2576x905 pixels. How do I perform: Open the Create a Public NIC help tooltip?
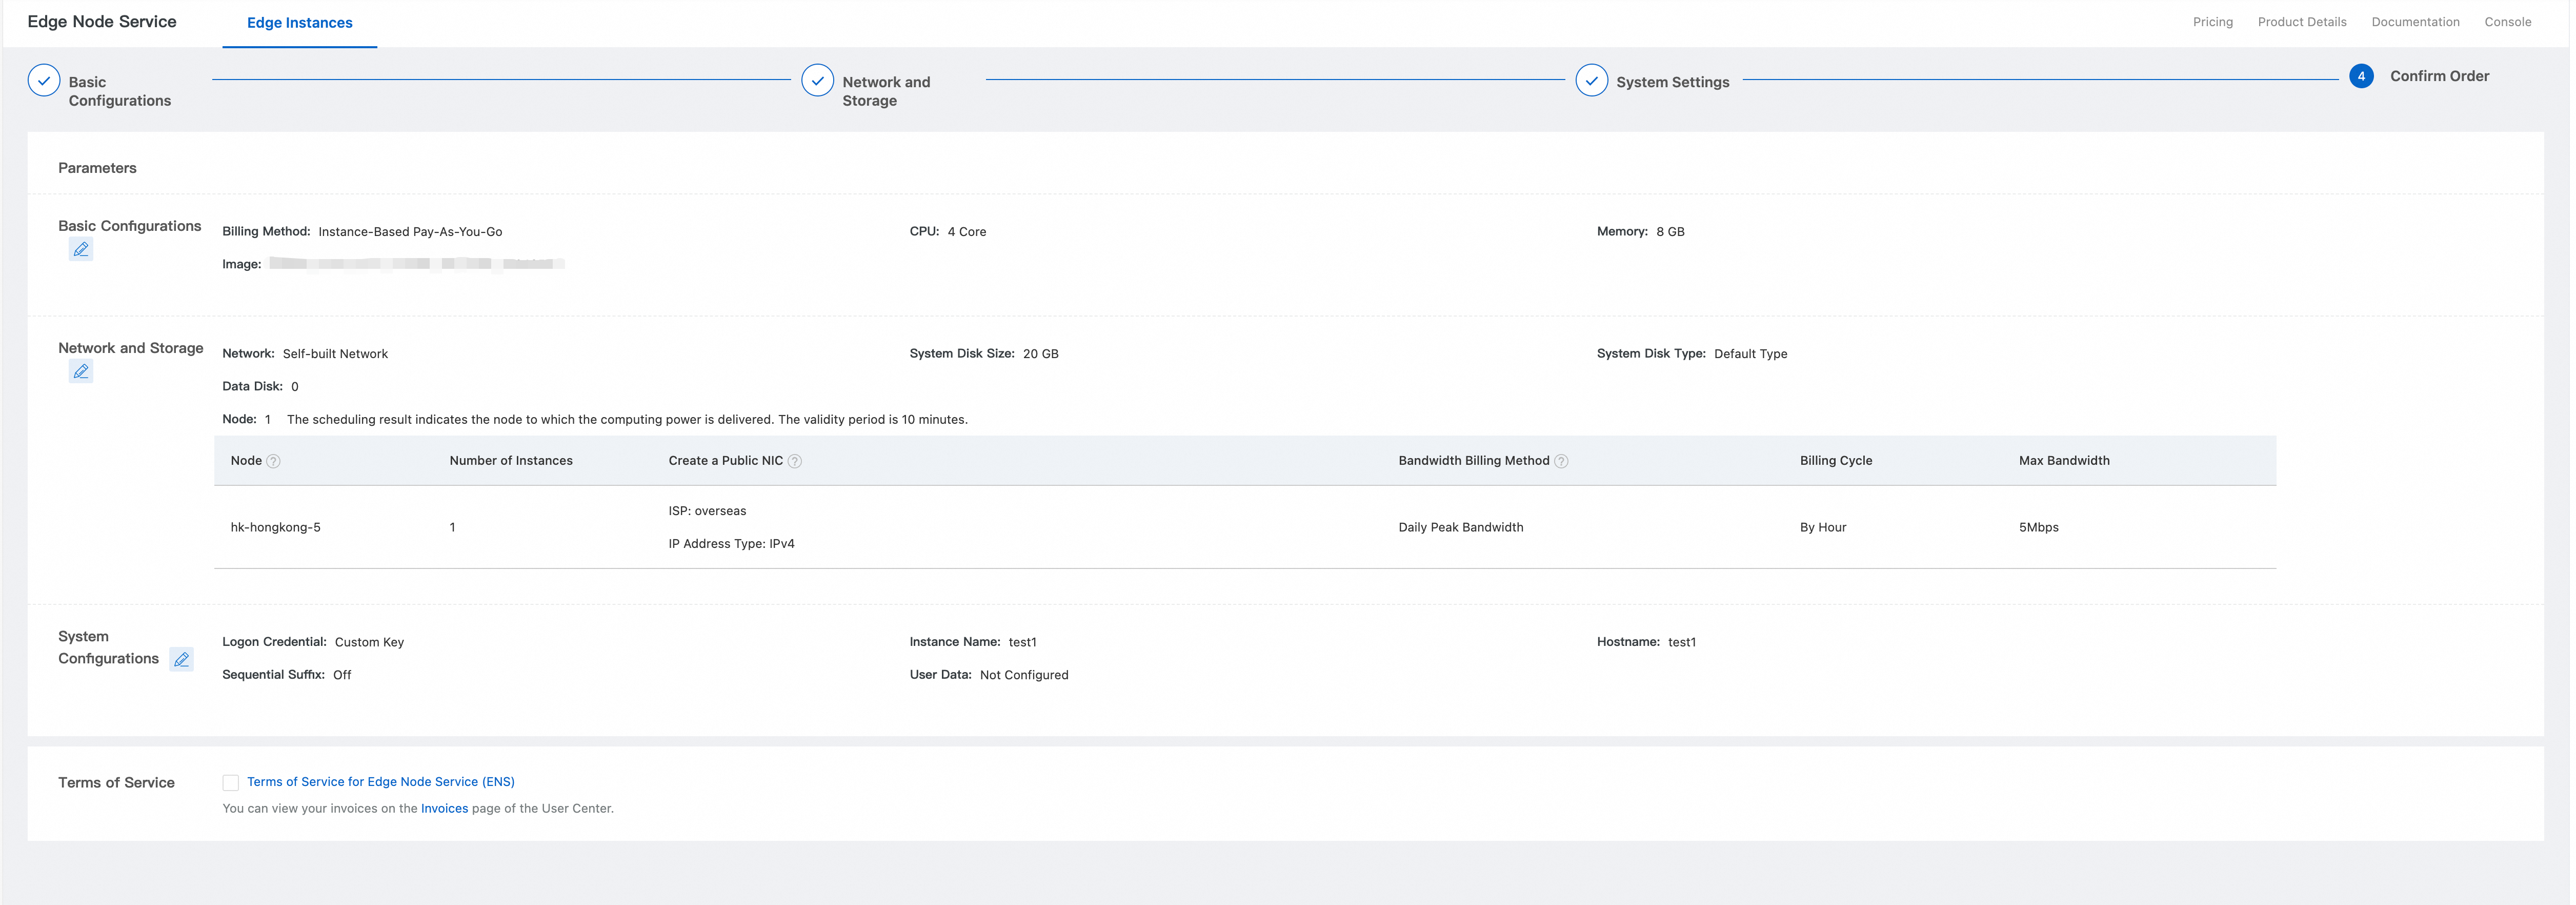pyautogui.click(x=795, y=462)
